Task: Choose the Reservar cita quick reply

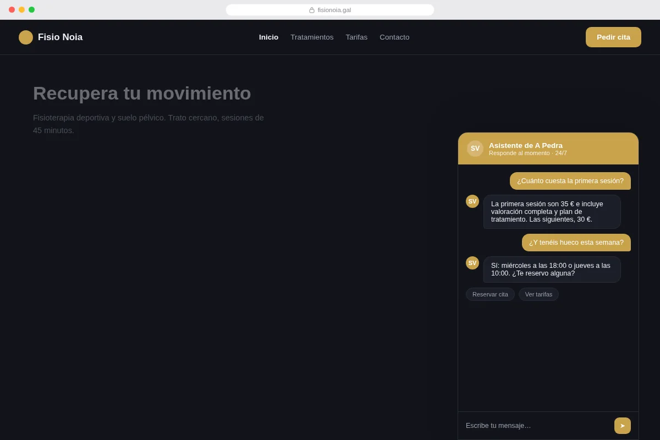Action: tap(490, 294)
